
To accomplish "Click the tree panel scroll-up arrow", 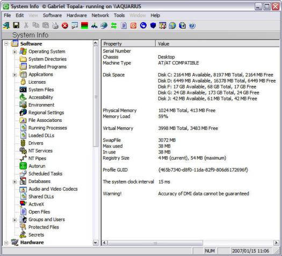I will [96, 43].
